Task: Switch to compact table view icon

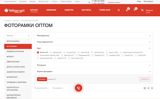Action: point(152,88)
